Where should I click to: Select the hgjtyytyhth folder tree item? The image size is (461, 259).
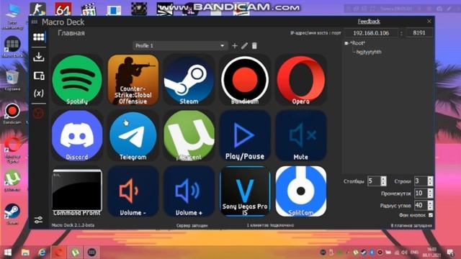pos(369,52)
